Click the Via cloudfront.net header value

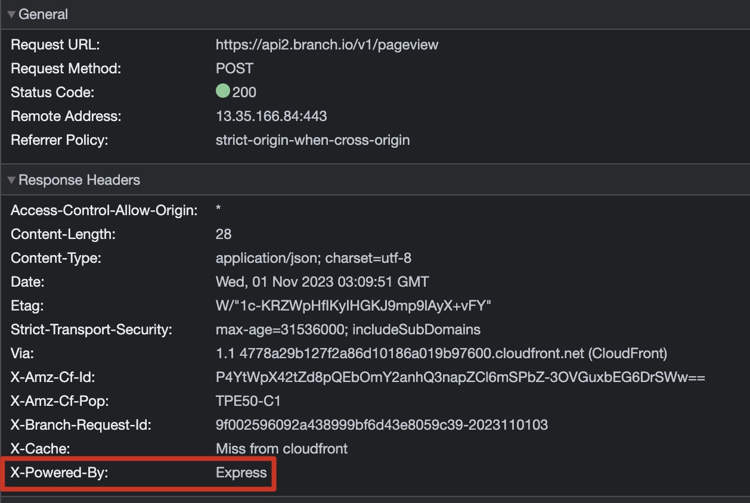[x=441, y=353]
